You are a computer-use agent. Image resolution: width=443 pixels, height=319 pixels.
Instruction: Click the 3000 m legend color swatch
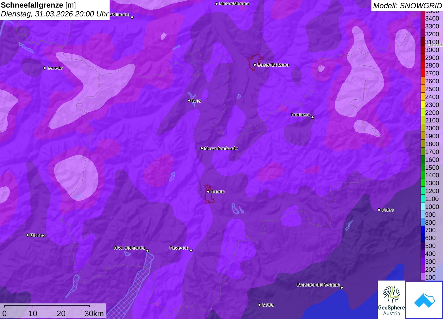(423, 50)
